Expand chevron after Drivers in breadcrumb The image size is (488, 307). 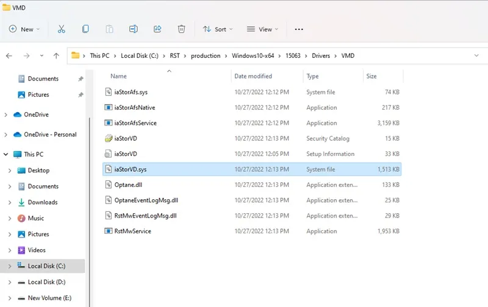335,56
